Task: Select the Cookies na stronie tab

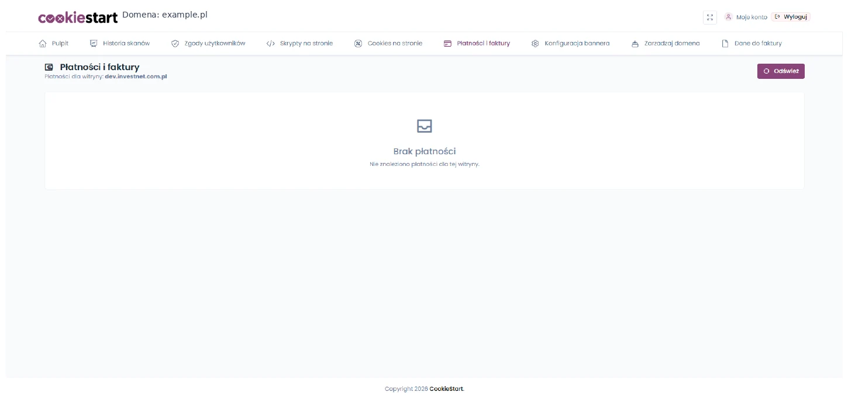Action: pyautogui.click(x=388, y=43)
